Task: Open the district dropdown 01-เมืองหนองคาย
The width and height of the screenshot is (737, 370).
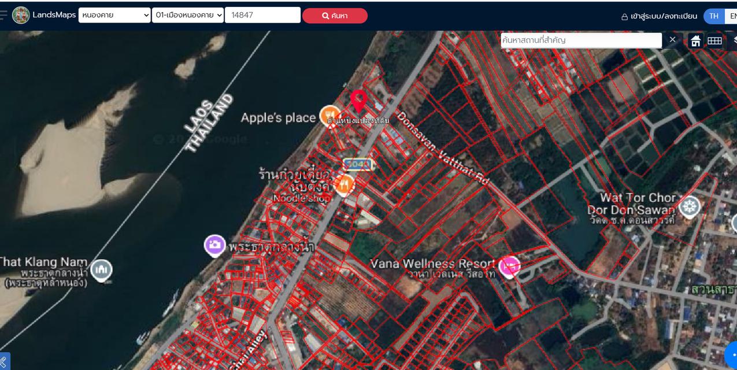Action: [188, 15]
